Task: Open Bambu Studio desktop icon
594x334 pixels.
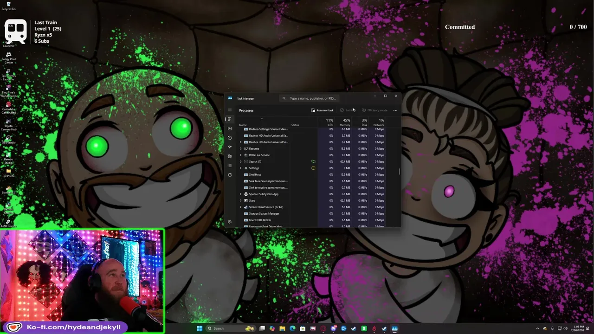Action: coord(8,158)
